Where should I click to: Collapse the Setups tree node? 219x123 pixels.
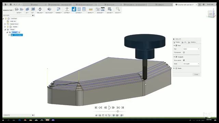5,29
